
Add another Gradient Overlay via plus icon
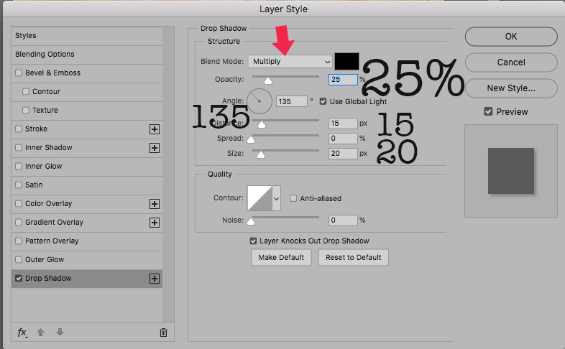tap(155, 223)
